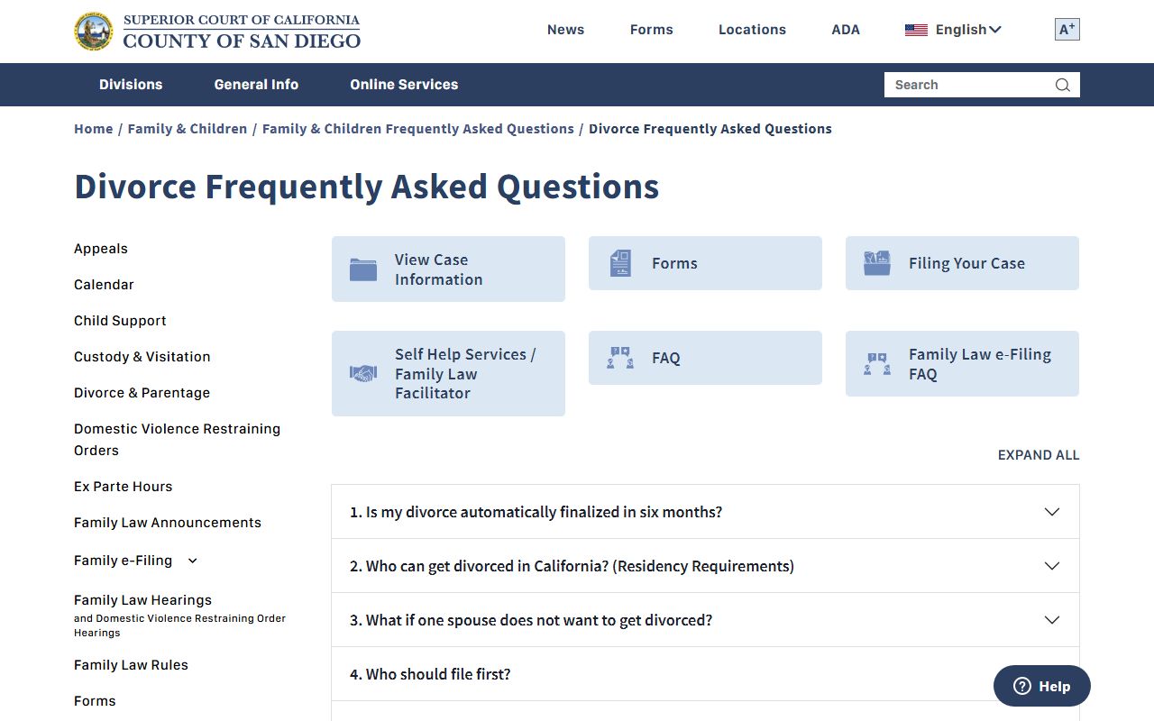Go to News in top navigation
Viewport: 1154px width, 721px height.
(565, 30)
